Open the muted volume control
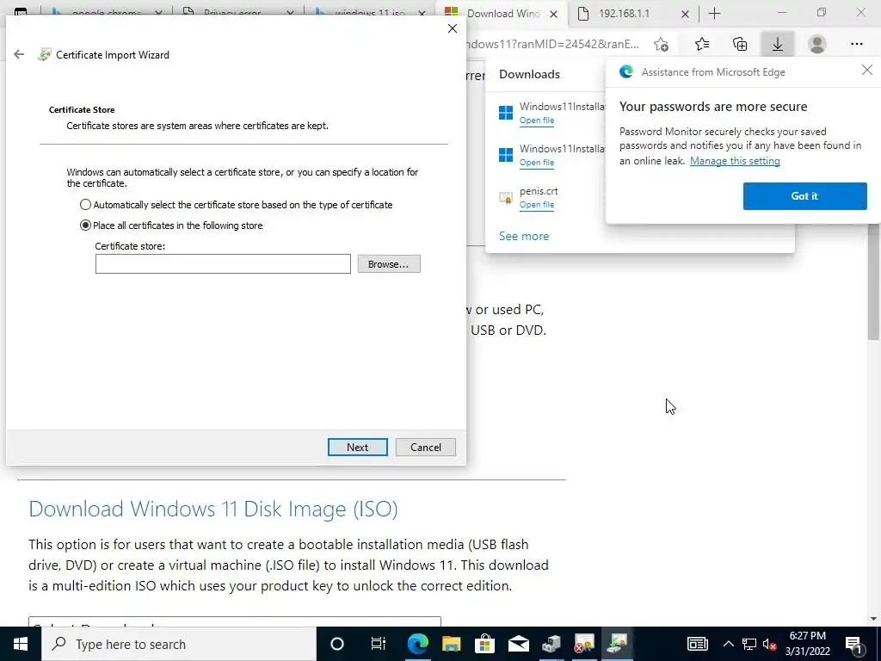The width and height of the screenshot is (881, 661). (x=770, y=644)
